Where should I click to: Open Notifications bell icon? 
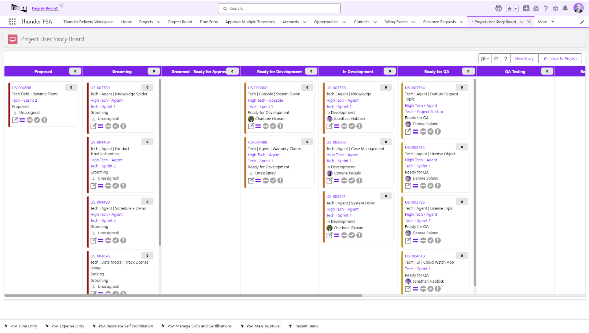[x=565, y=8]
